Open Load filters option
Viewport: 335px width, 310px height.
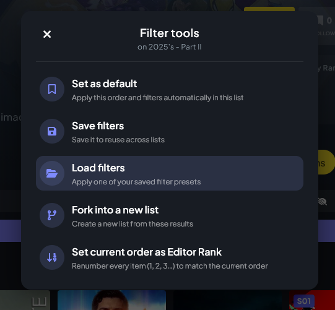(170, 173)
